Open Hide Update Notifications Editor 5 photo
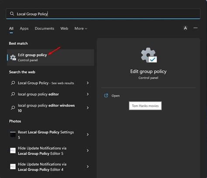This screenshot has width=207, height=178. tap(42, 151)
